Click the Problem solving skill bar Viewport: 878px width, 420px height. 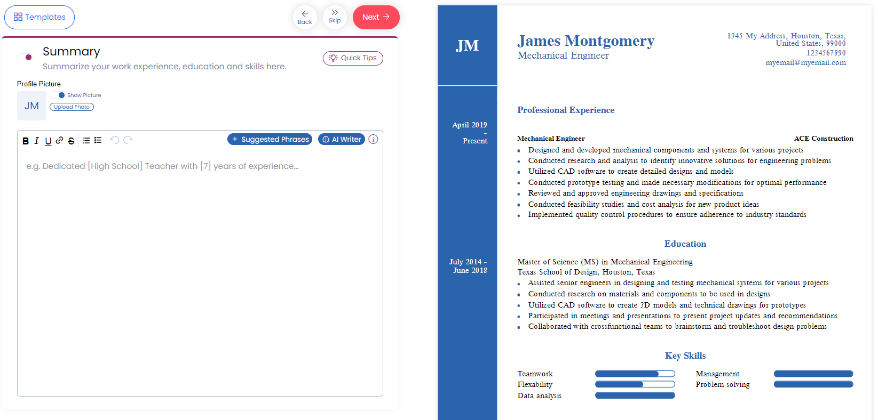click(813, 384)
